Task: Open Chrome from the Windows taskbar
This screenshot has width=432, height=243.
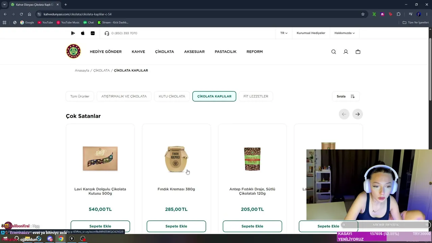Action: pyautogui.click(x=61, y=239)
